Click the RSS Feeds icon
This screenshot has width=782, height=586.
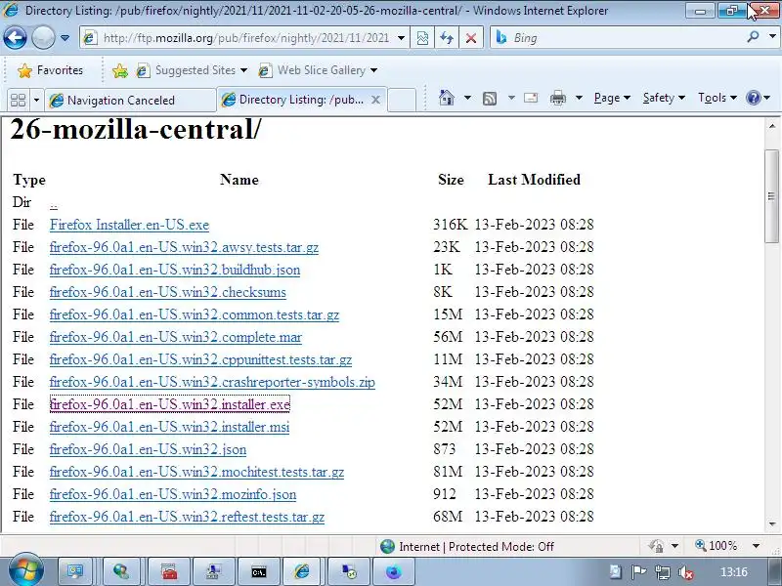(x=490, y=99)
